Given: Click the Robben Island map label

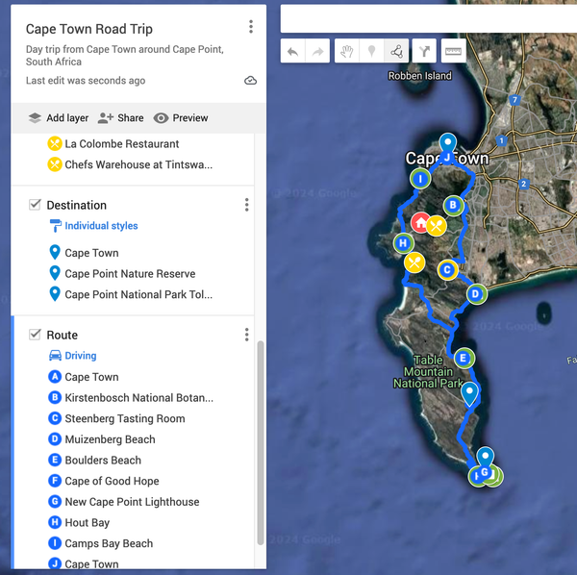Looking at the screenshot, I should (x=420, y=76).
